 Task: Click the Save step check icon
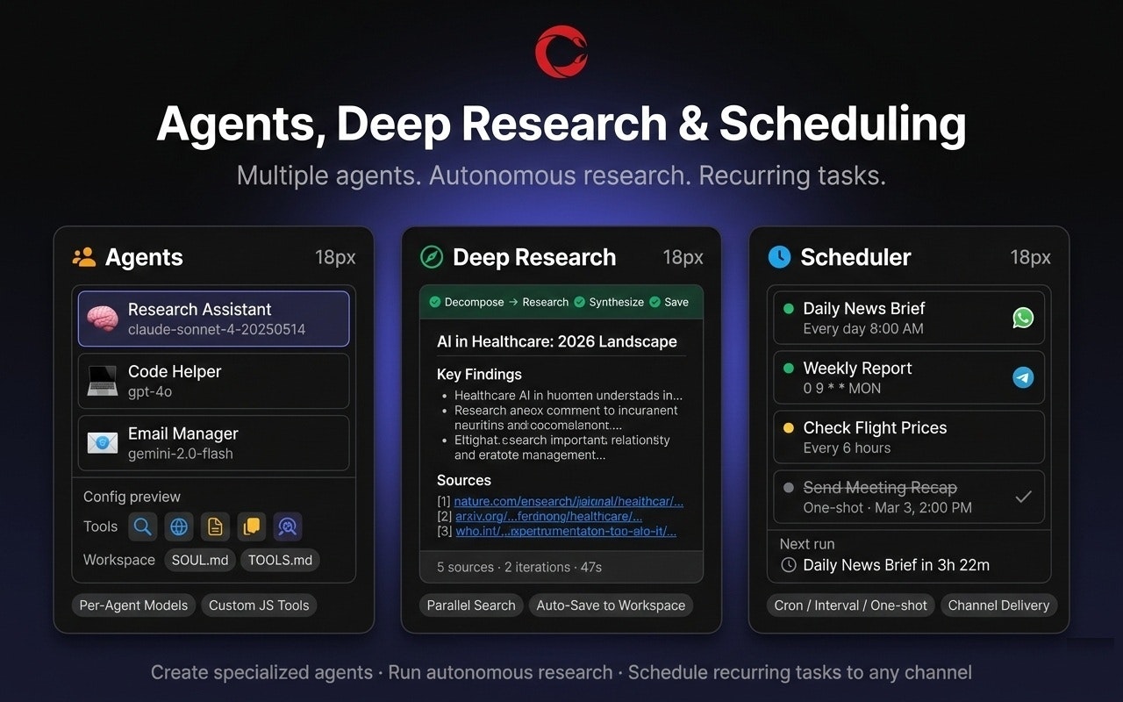[x=654, y=302]
